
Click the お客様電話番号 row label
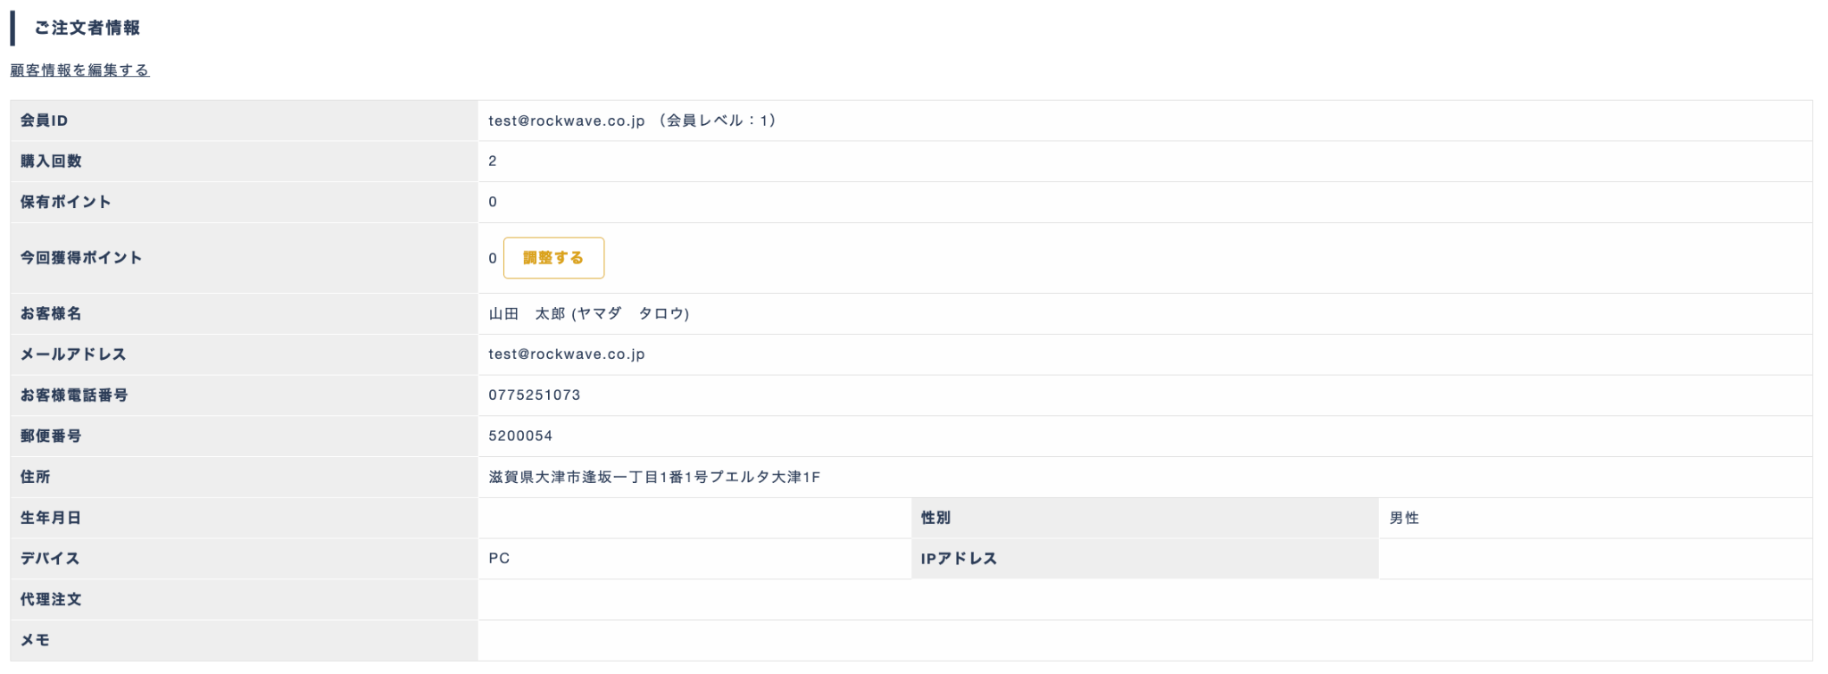point(74,395)
